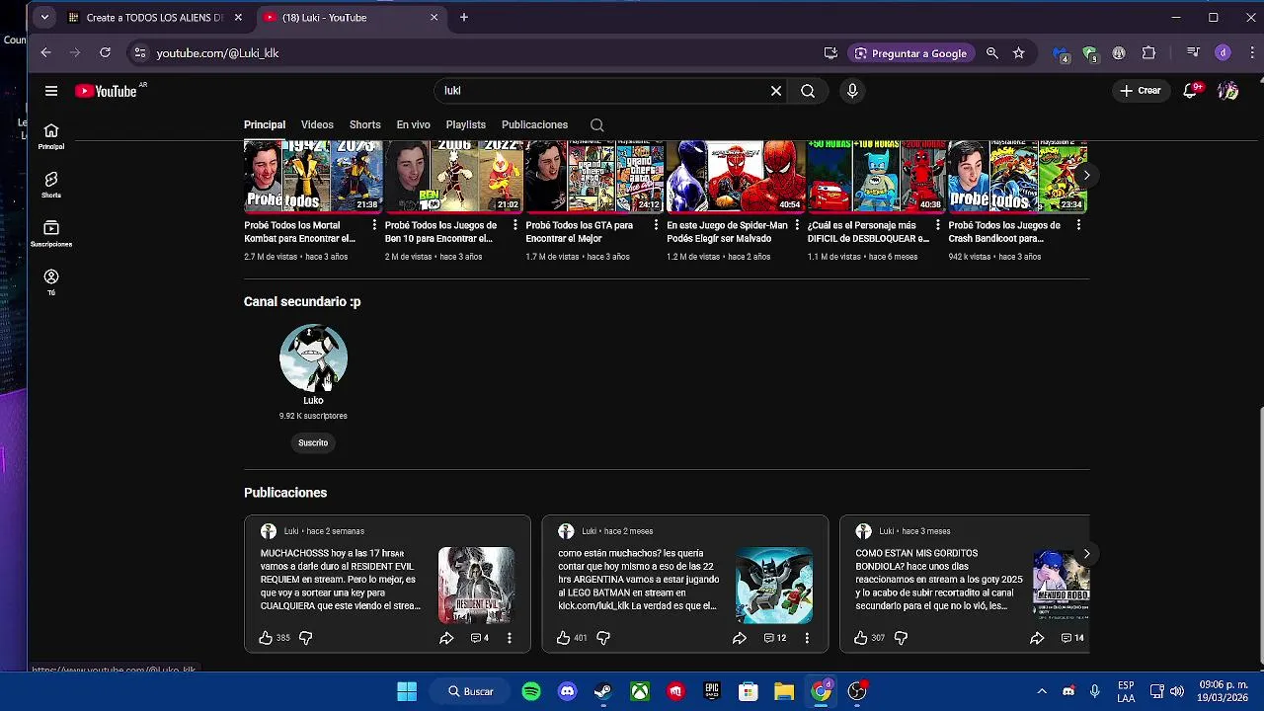Toggle Suscrito button for Luko channel
The image size is (1264, 711).
(313, 442)
